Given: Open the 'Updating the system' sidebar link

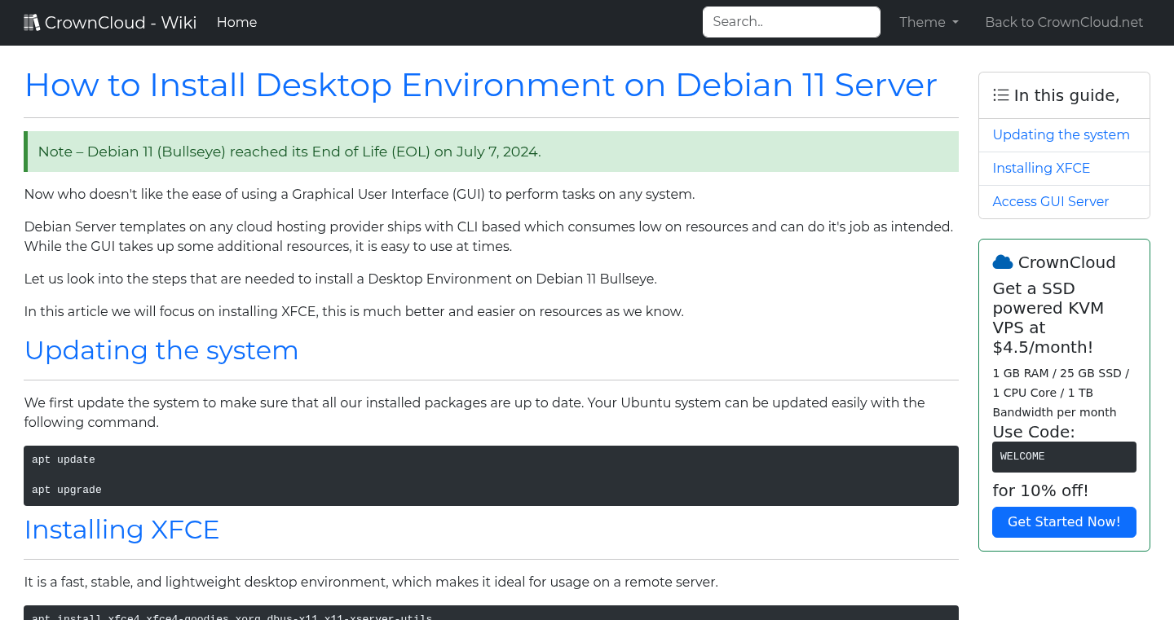Looking at the screenshot, I should [x=1061, y=134].
